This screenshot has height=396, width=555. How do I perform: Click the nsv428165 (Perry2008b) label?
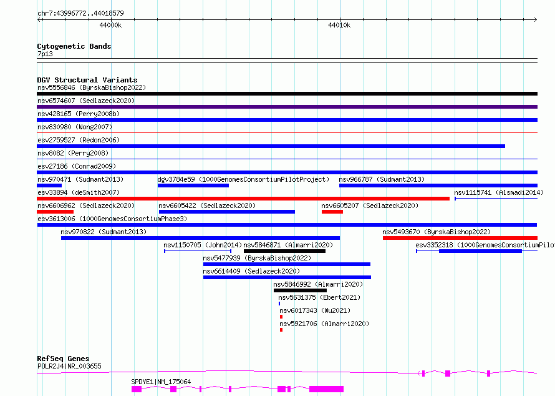pyautogui.click(x=79, y=114)
